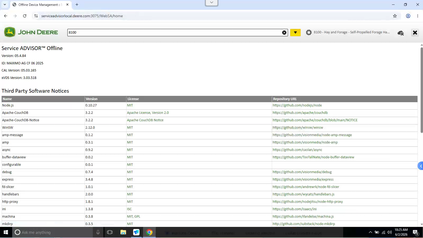This screenshot has width=423, height=238.
Task: Open the yellow model search dropdown
Action: [x=295, y=33]
